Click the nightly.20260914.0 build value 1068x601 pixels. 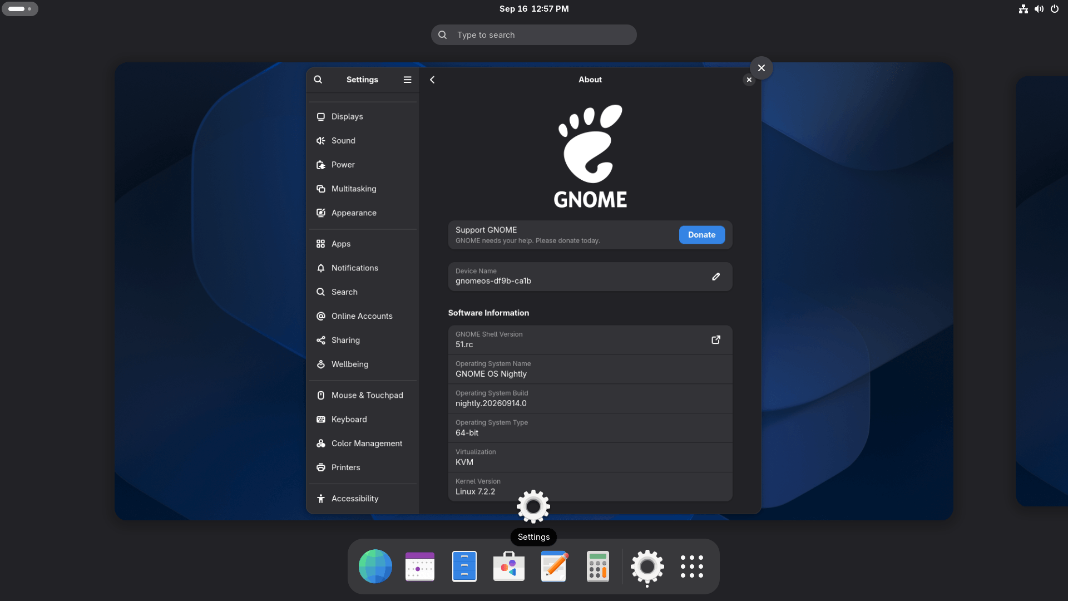pos(491,403)
